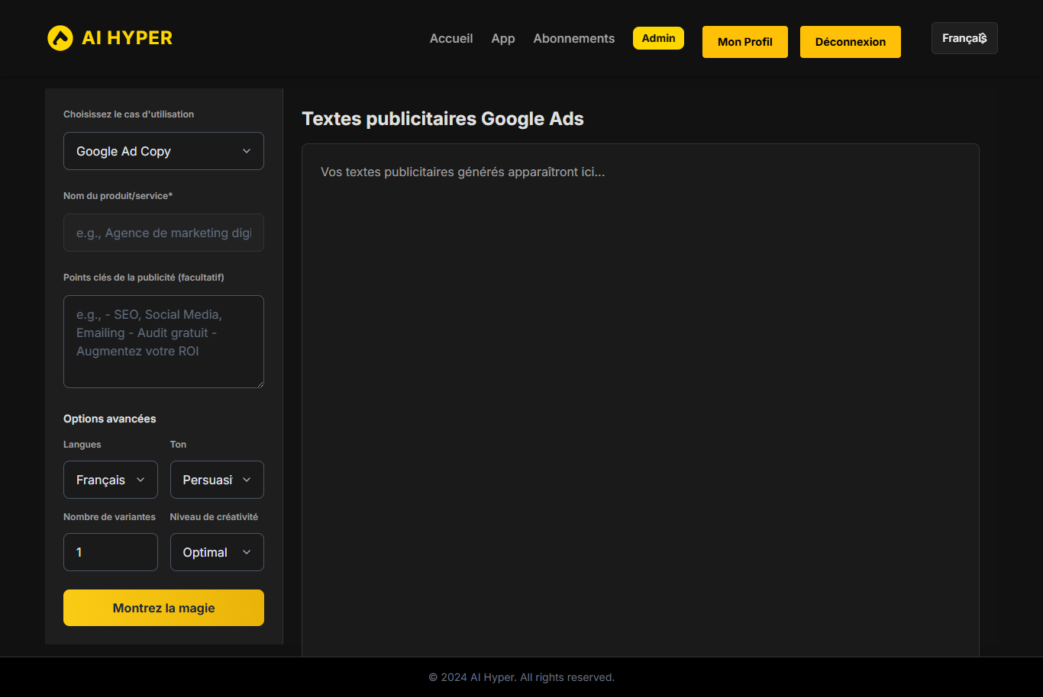Click the generated ad text output area
Screen dimensions: 1043x697
pos(640,397)
